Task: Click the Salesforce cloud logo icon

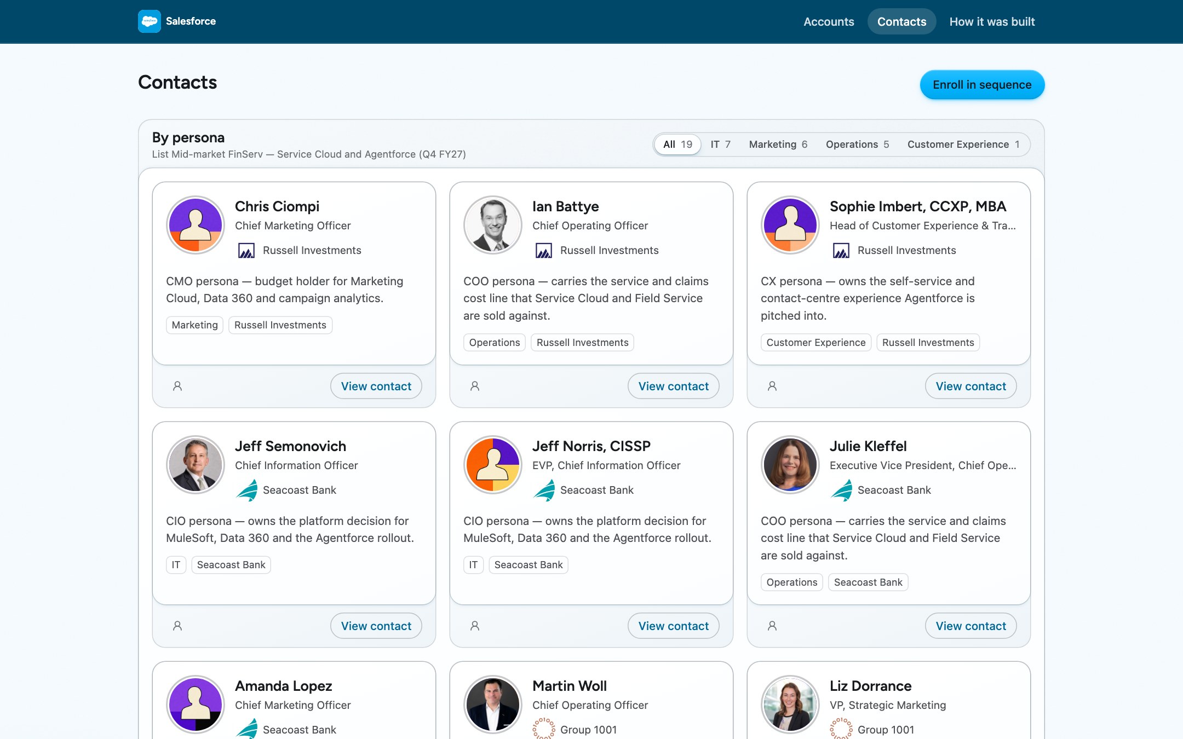Action: tap(149, 21)
